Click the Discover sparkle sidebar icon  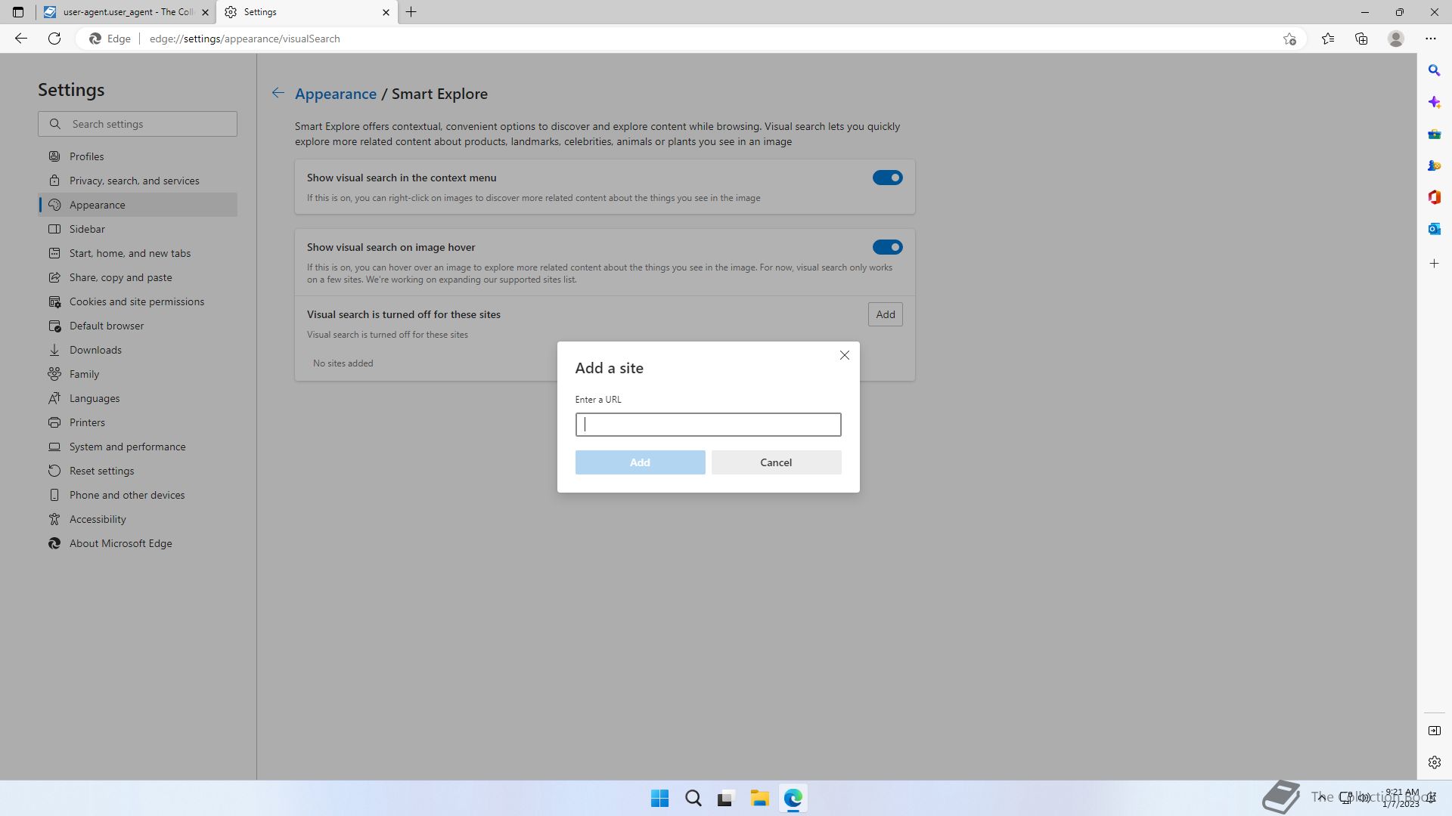(x=1434, y=102)
